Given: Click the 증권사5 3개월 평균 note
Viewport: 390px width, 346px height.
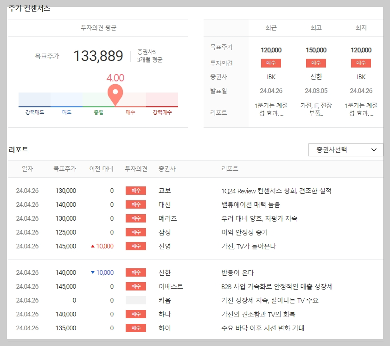Looking at the screenshot, I should (149, 56).
